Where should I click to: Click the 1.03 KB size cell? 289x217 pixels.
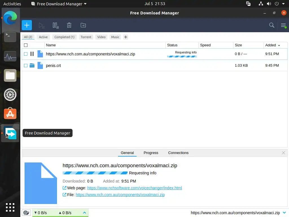pyautogui.click(x=241, y=66)
